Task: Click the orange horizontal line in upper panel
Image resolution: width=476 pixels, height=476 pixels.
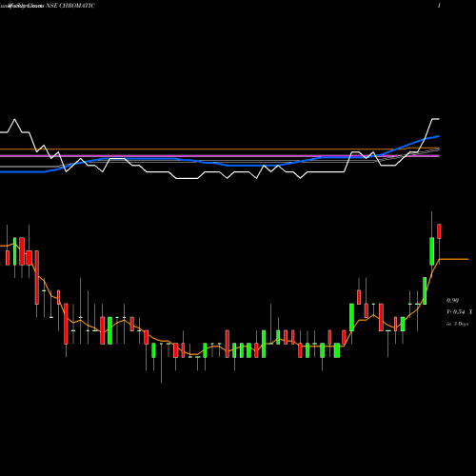Action: 220,149
